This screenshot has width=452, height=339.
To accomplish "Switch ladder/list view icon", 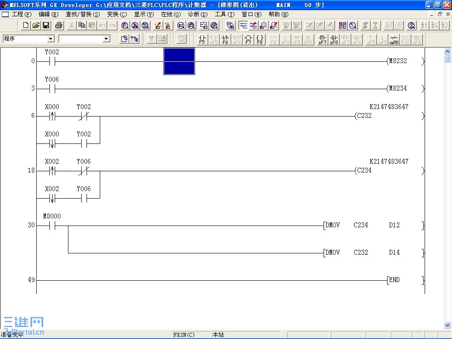I will (x=230, y=25).
